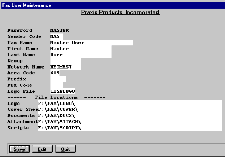Click the Last Name field showing User

[x=81, y=55]
